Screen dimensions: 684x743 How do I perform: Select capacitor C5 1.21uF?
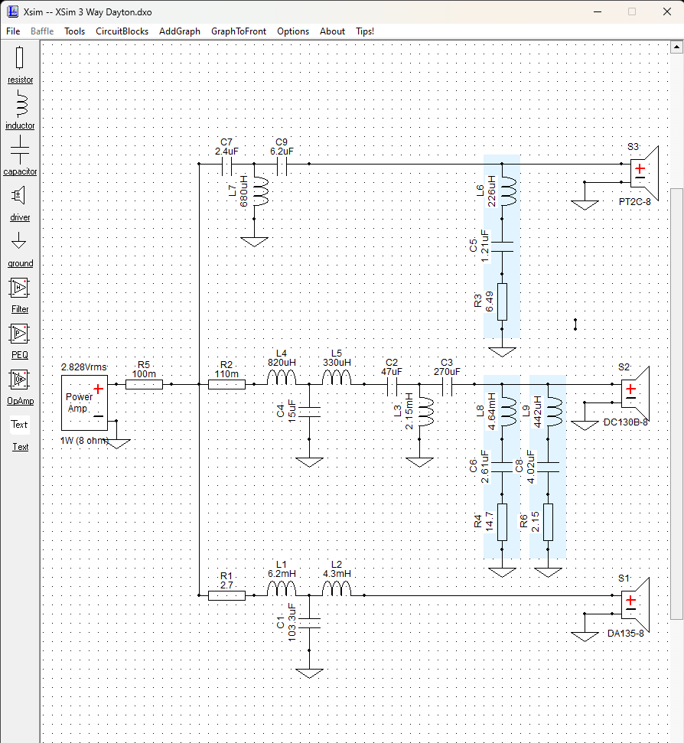[502, 246]
